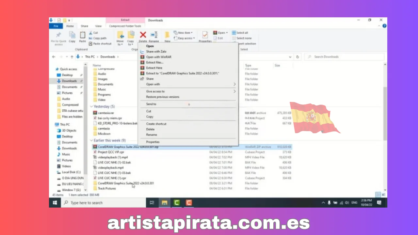Choose Properties in the context menu

[153, 142]
